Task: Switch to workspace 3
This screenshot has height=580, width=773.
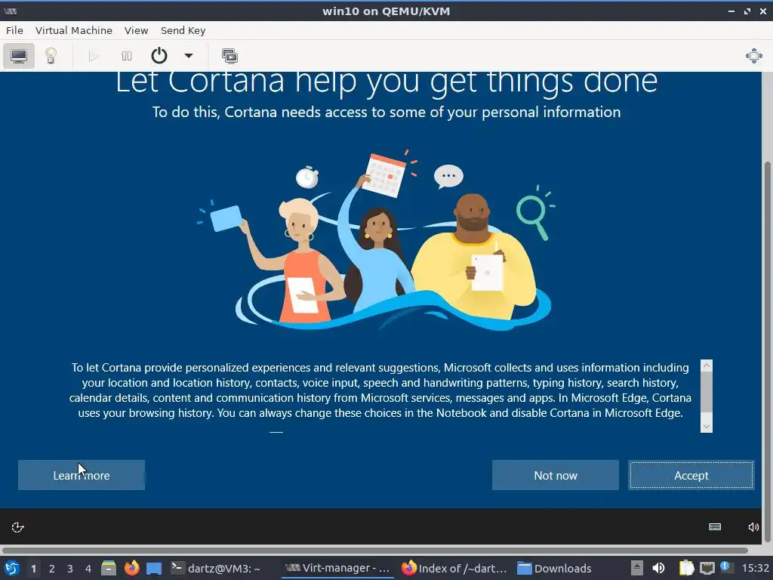Action: 70,569
